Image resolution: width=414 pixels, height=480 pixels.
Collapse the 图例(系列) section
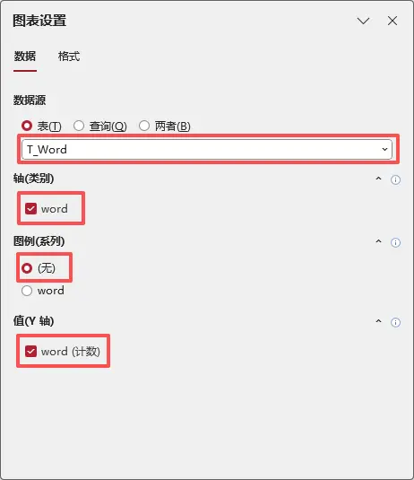378,241
